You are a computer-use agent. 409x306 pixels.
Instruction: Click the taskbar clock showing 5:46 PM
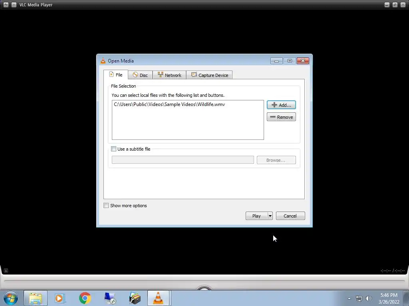pyautogui.click(x=389, y=298)
